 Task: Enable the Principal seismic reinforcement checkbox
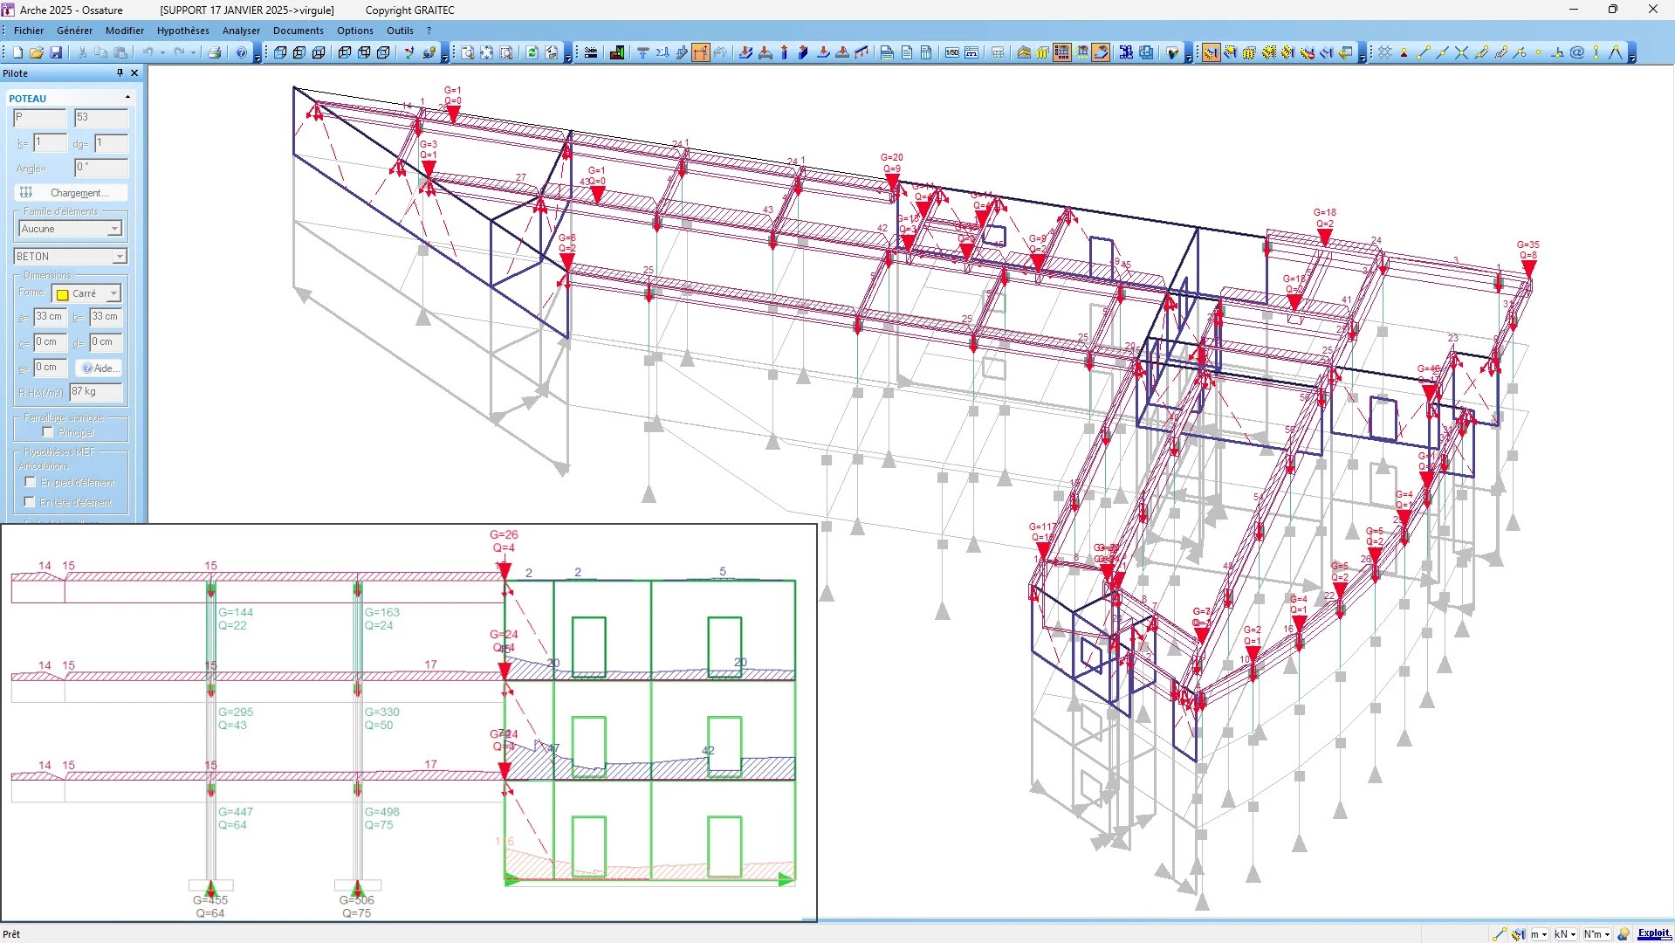(x=48, y=432)
